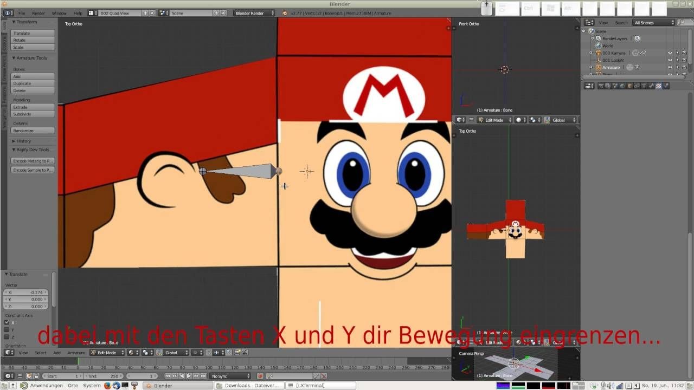This screenshot has height=390, width=694.
Task: Click the Subdivide button
Action: [33, 114]
